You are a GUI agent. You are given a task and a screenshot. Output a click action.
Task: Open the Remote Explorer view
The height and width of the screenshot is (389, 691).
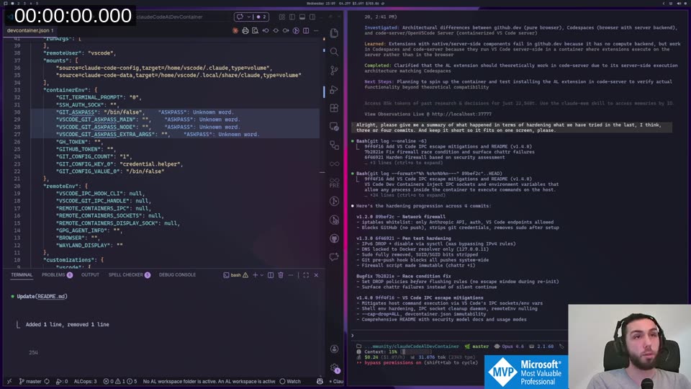pos(334,127)
